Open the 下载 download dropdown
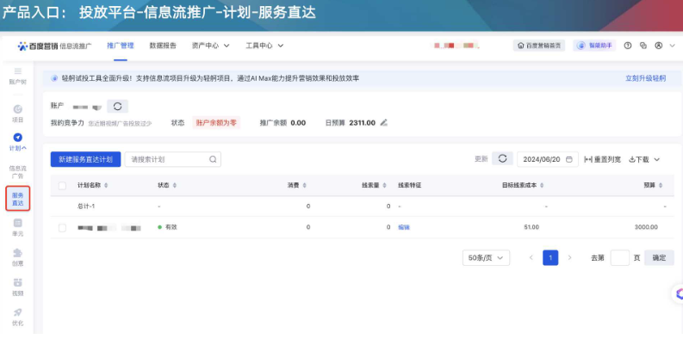 coord(644,159)
